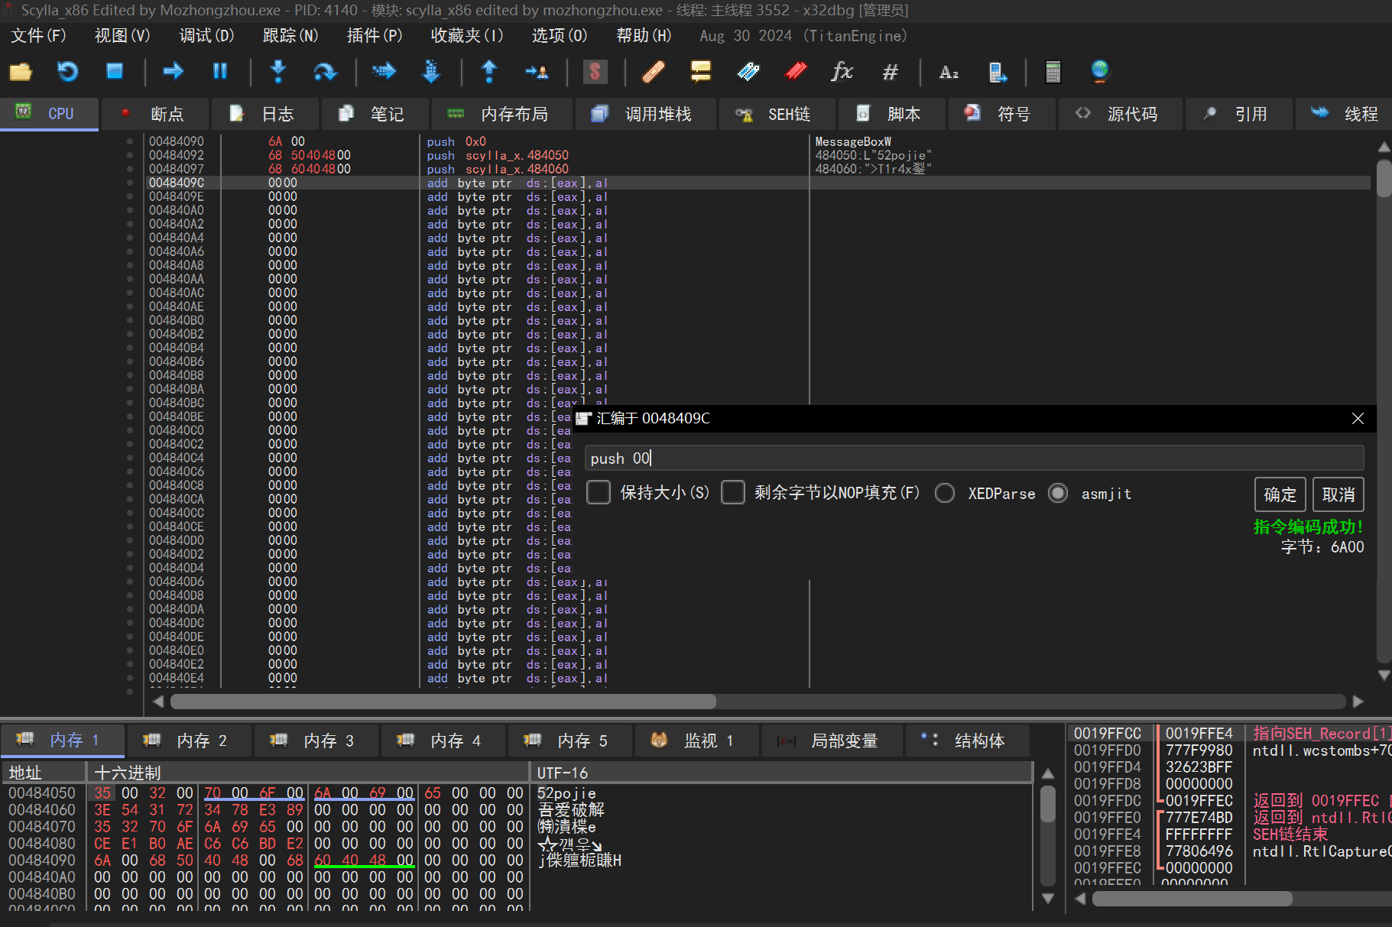1392x927 pixels.
Task: Switch to the 局部变量 tab
Action: (832, 741)
